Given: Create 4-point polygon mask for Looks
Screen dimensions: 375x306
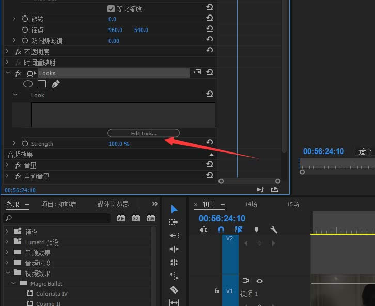Looking at the screenshot, I should pos(42,84).
